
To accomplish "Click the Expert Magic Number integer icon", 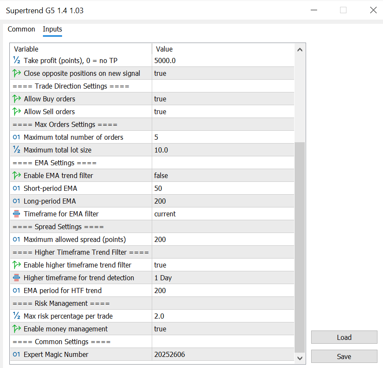I will (17, 354).
